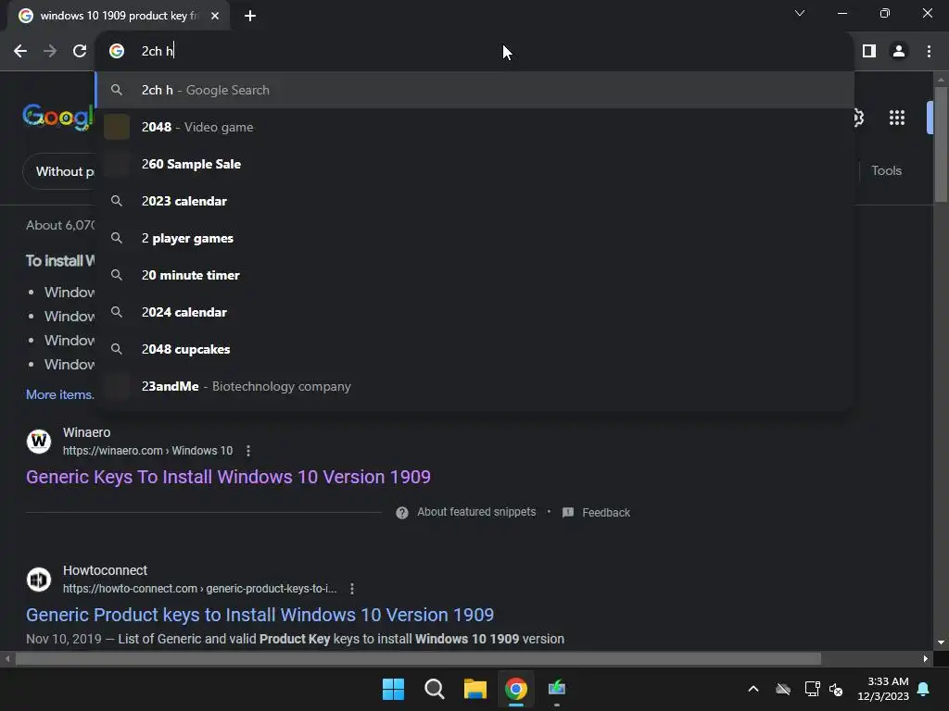The width and height of the screenshot is (949, 711).
Task: Click the forward navigation arrow
Action: point(50,52)
